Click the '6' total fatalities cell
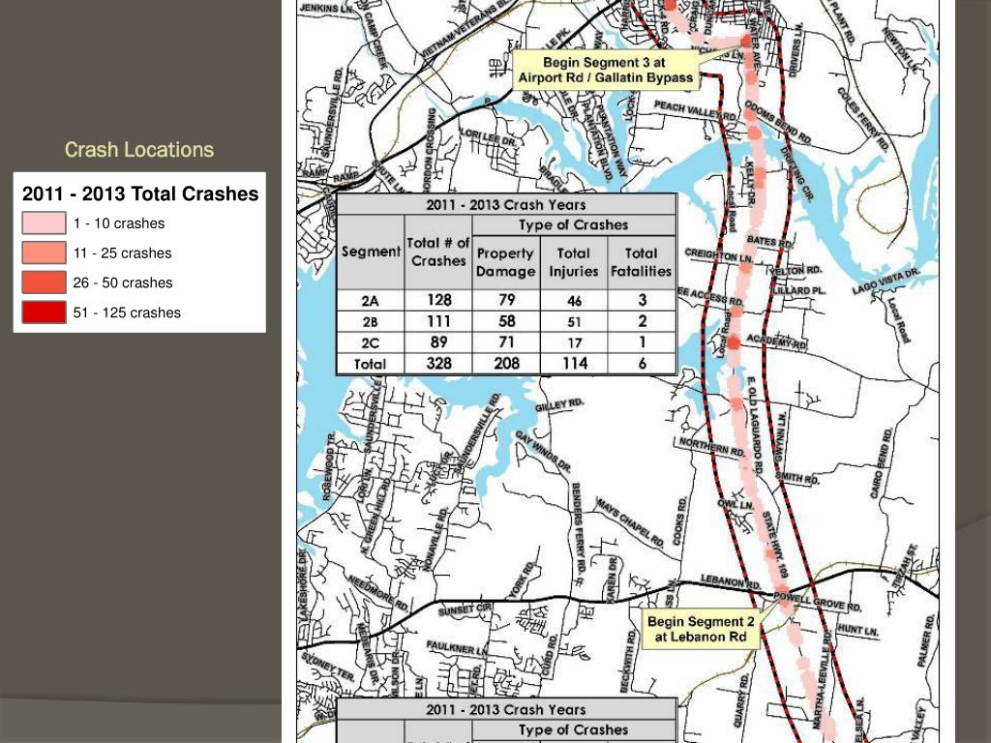This screenshot has height=743, width=991. pyautogui.click(x=643, y=364)
